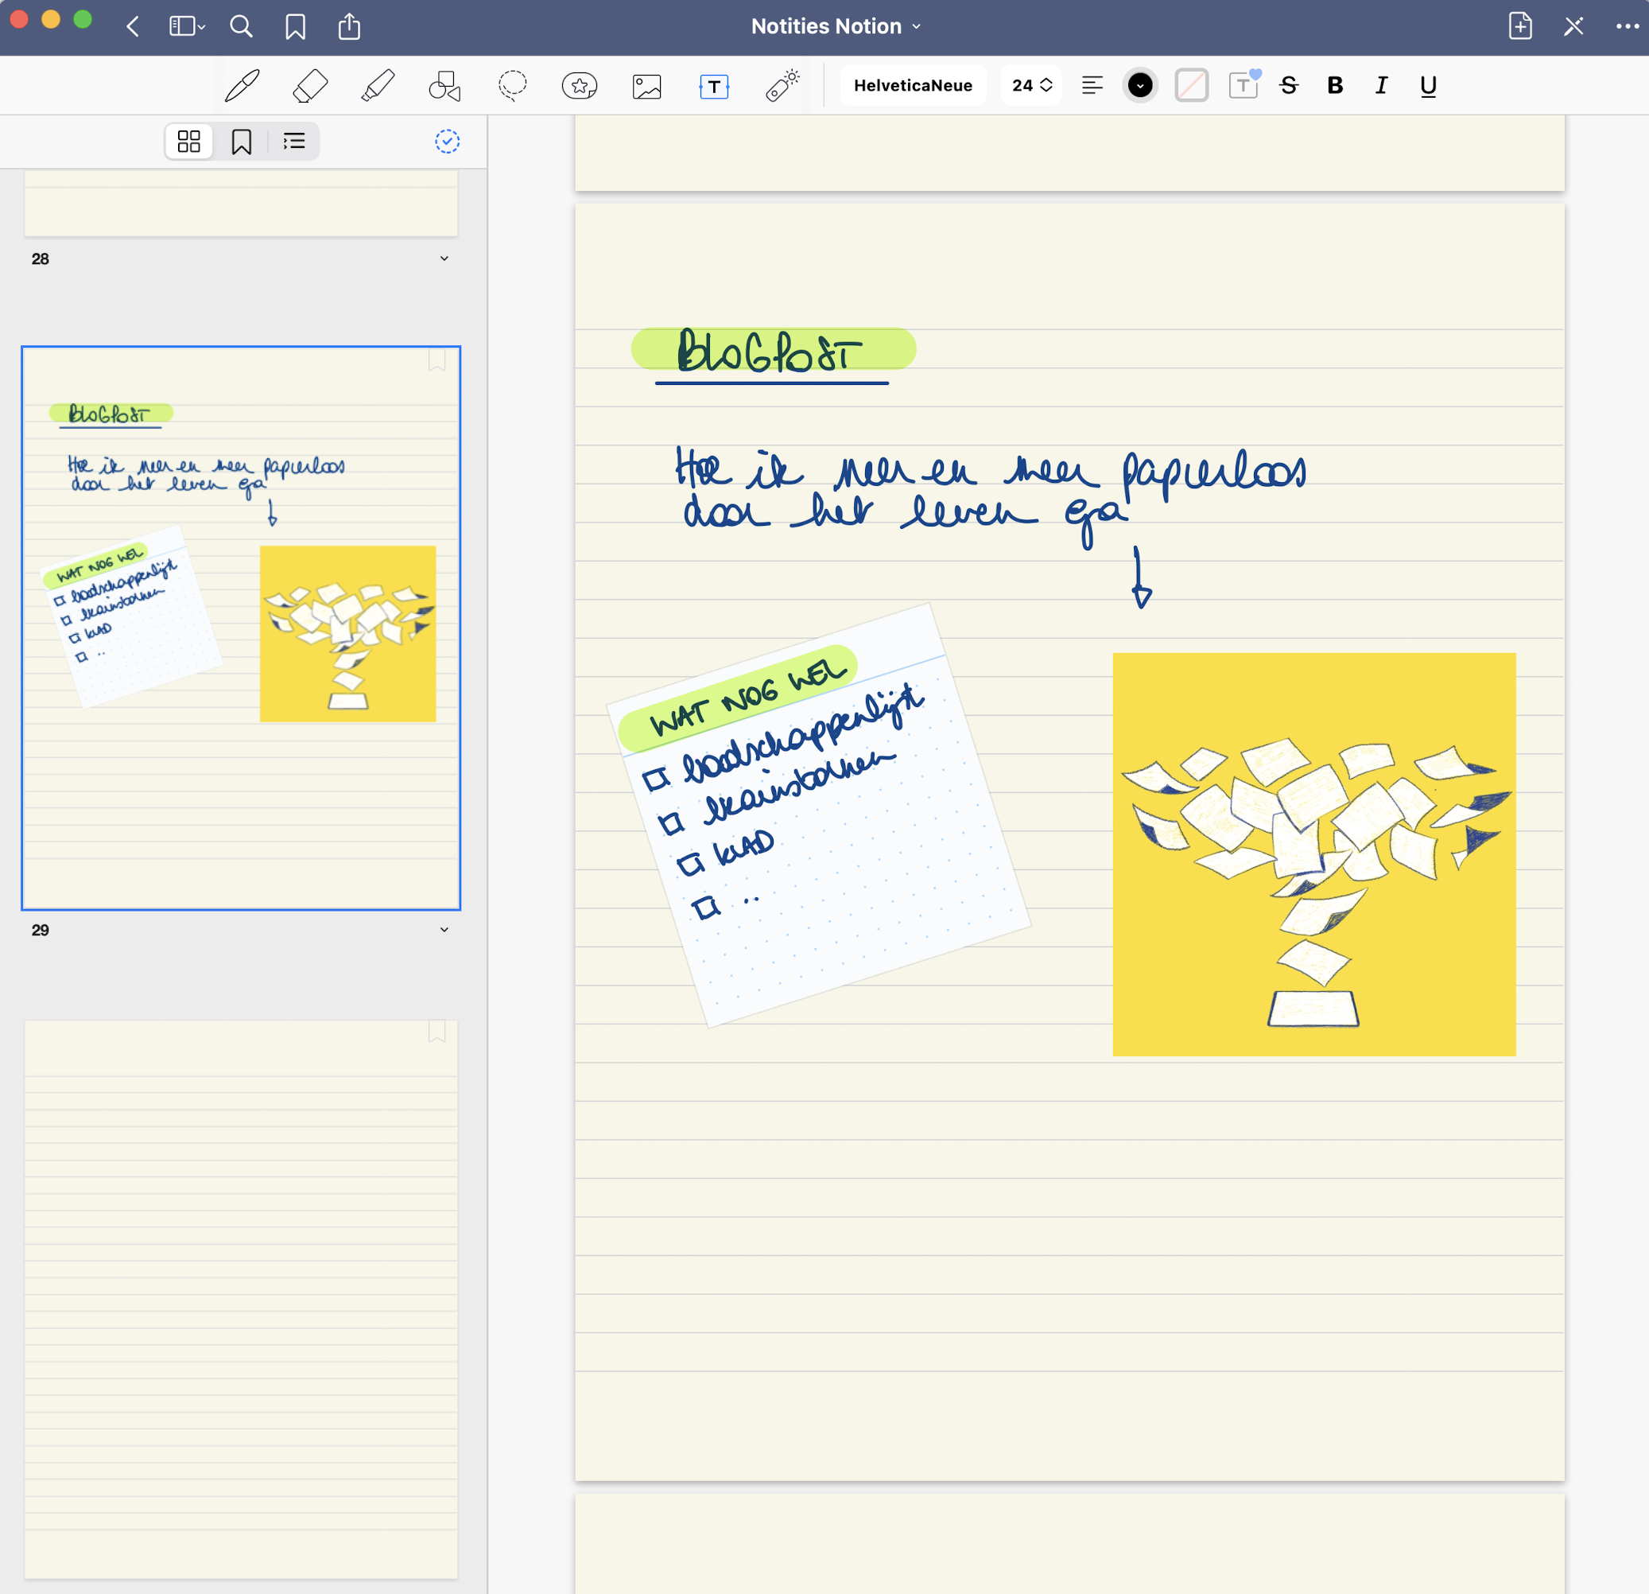This screenshot has height=1594, width=1649.
Task: Open the Notities Notion title dropdown
Action: (915, 26)
